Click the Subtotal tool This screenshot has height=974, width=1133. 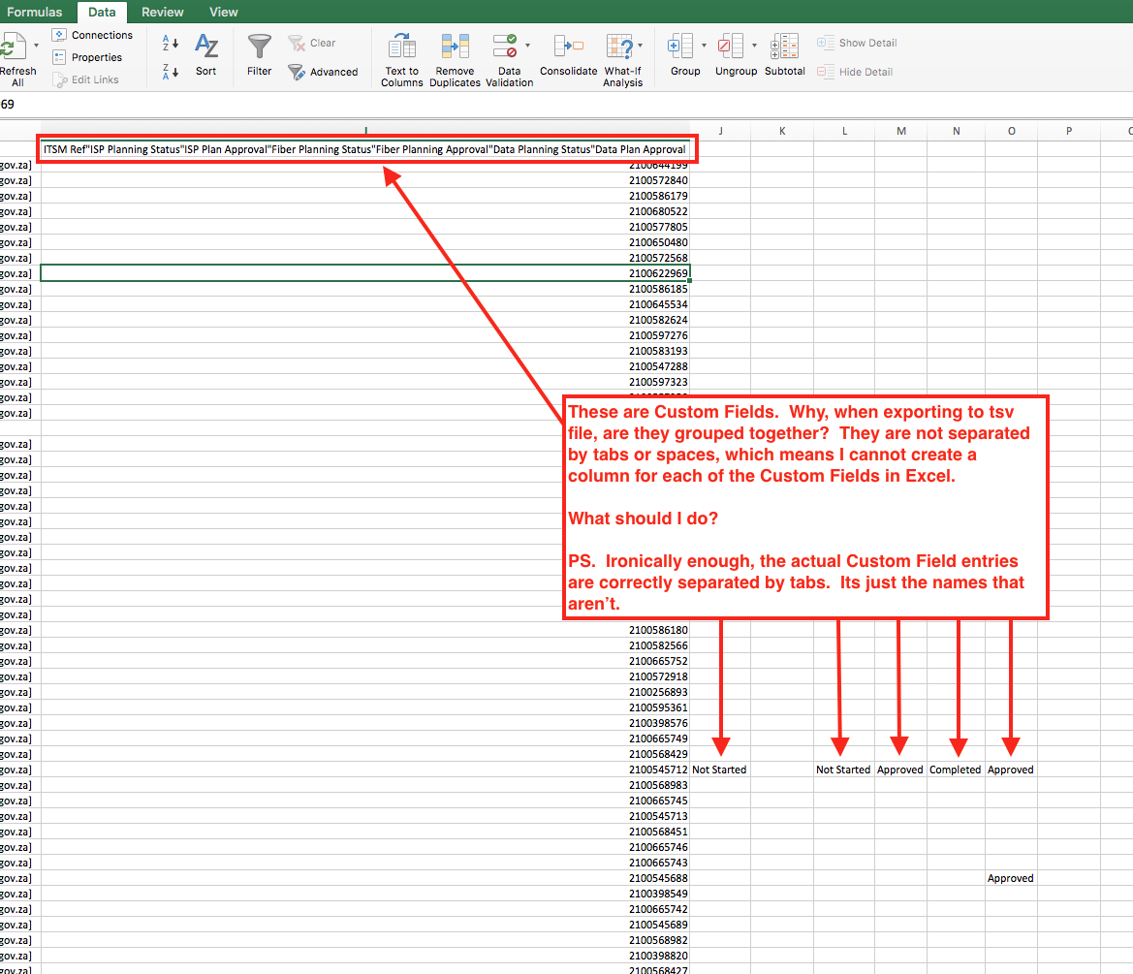[785, 55]
